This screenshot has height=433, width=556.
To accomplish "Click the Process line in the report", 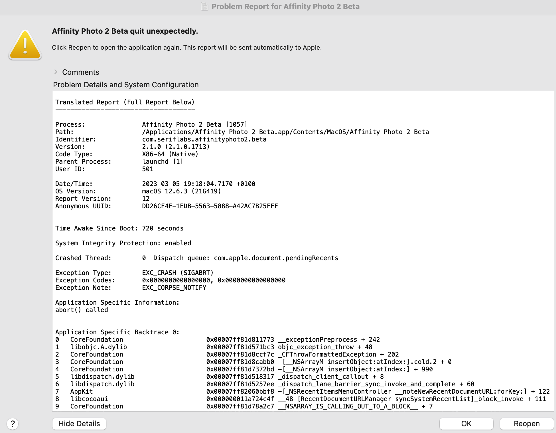I will [194, 124].
